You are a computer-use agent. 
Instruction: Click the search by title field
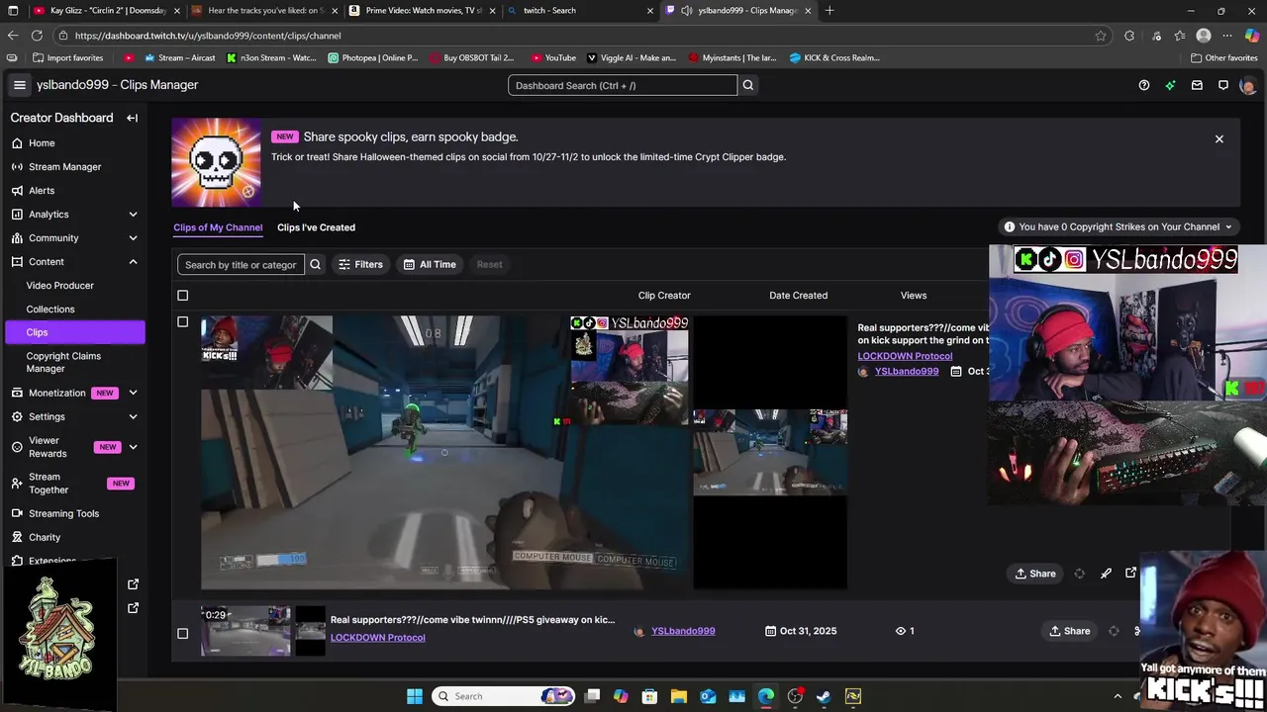click(x=241, y=264)
